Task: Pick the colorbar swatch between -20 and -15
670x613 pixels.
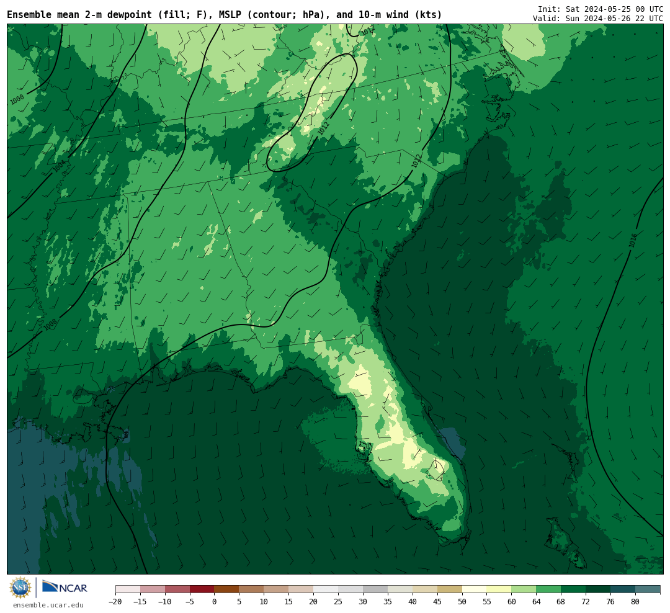Action: (x=128, y=589)
